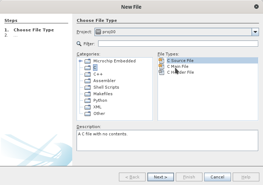Click the Categories label
Screen dimensions: 263x185
88,54
